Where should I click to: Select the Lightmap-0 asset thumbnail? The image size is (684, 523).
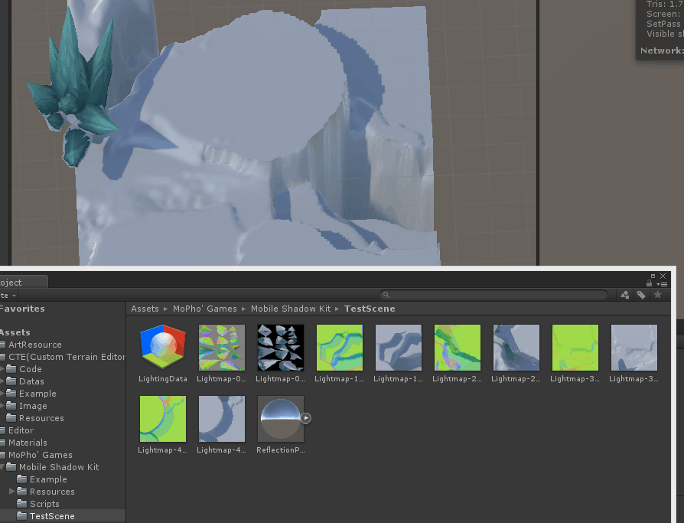[x=221, y=347]
